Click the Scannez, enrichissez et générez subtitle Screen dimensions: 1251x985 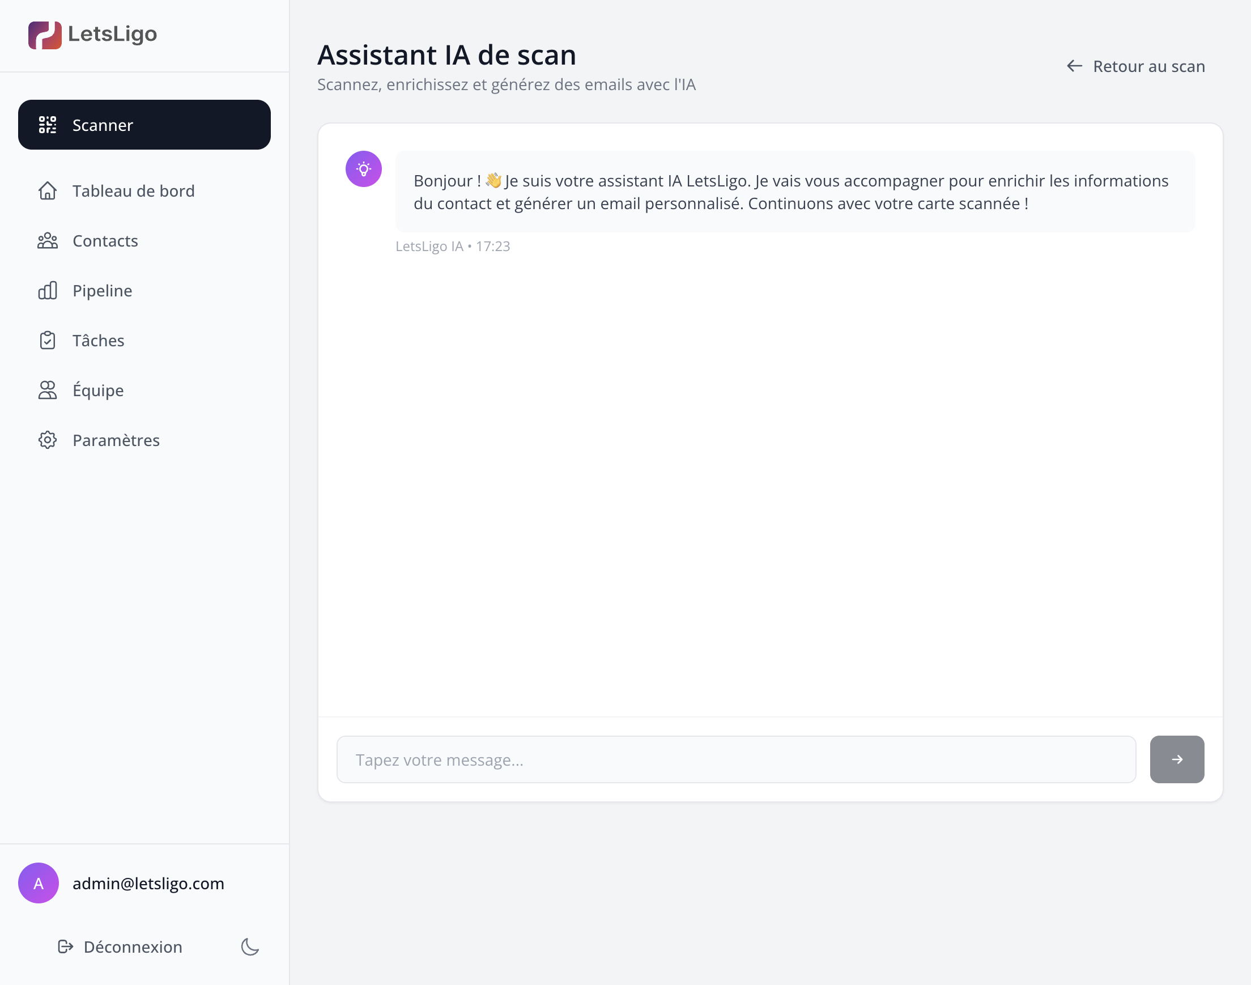coord(507,85)
